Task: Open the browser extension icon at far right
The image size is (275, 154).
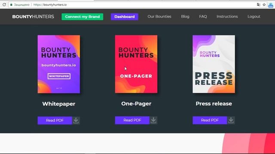Action: click(x=271, y=5)
